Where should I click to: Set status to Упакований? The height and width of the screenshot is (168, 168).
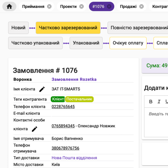[x=86, y=43]
